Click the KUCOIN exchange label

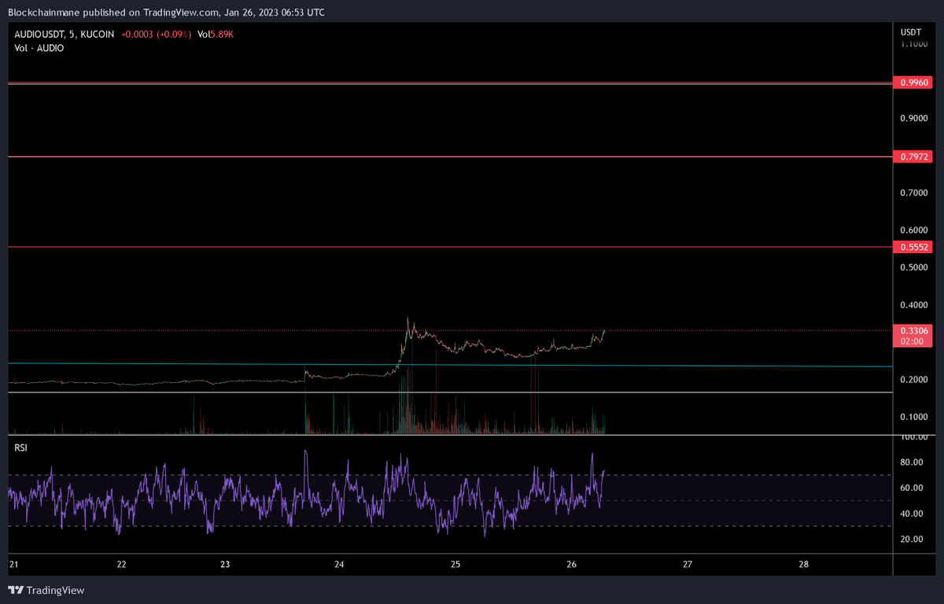click(98, 35)
